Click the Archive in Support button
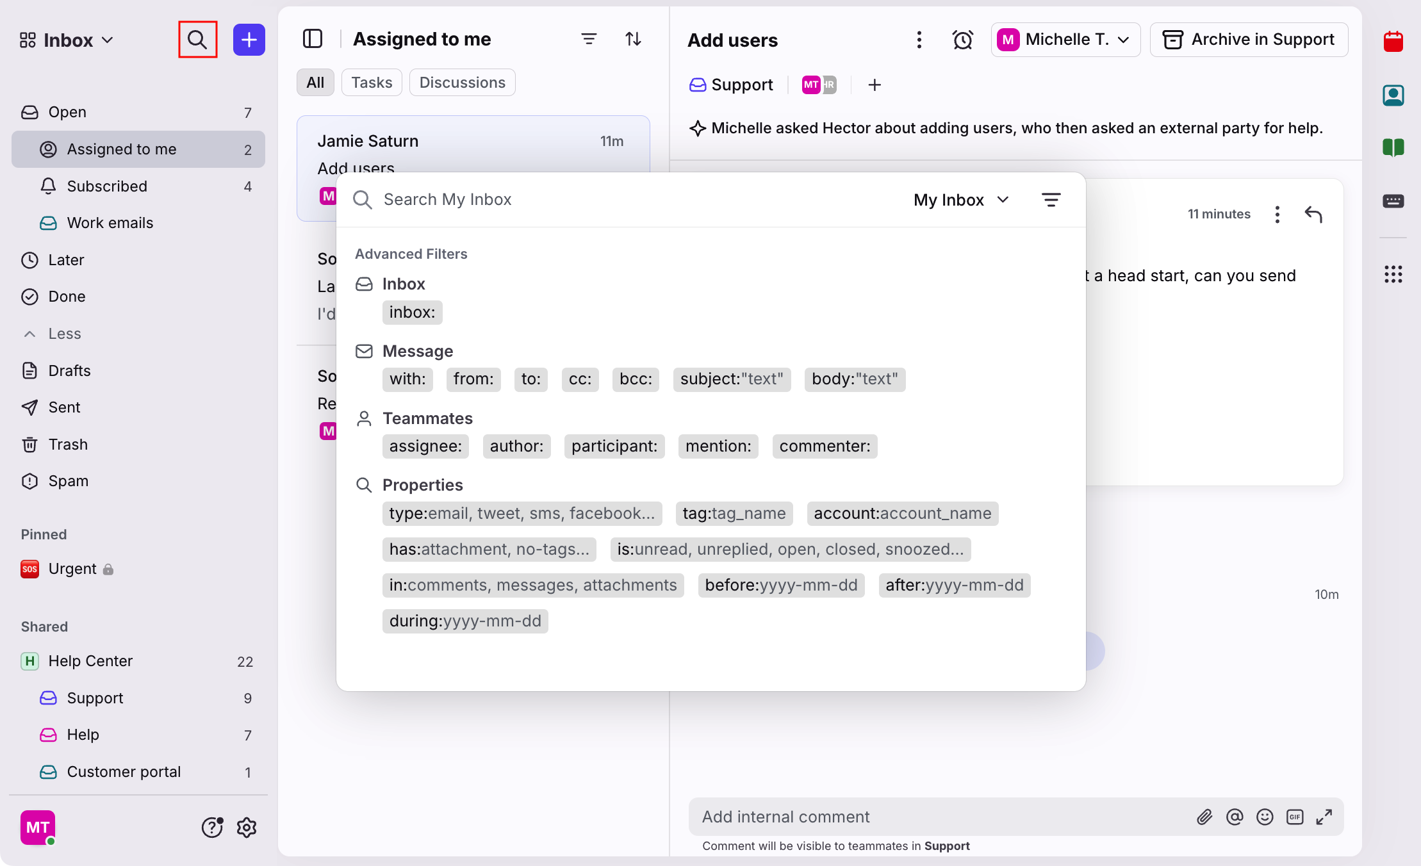Image resolution: width=1421 pixels, height=866 pixels. coord(1249,40)
